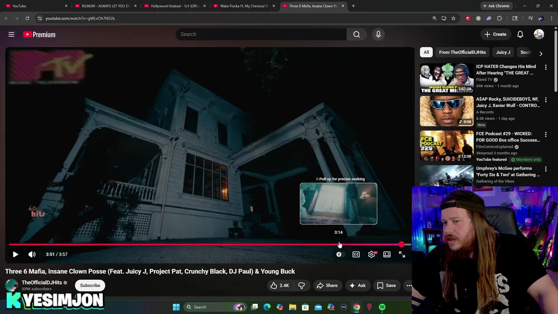Image resolution: width=558 pixels, height=314 pixels.
Task: Open TheOfficialDJHits channel name link
Action: click(42, 283)
